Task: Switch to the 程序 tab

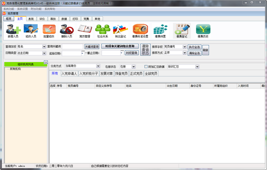Action: pos(9,19)
